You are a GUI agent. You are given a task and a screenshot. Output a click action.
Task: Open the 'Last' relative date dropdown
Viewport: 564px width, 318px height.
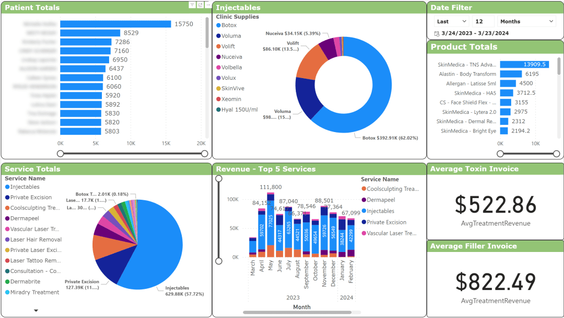pyautogui.click(x=451, y=21)
